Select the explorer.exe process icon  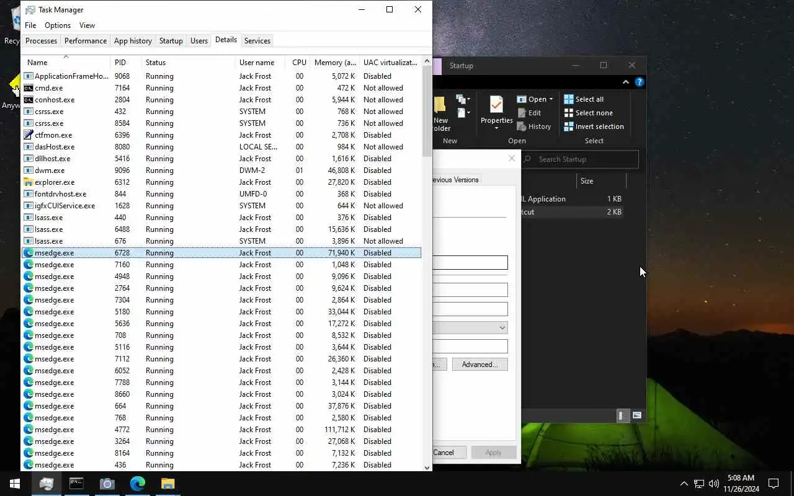pyautogui.click(x=29, y=182)
